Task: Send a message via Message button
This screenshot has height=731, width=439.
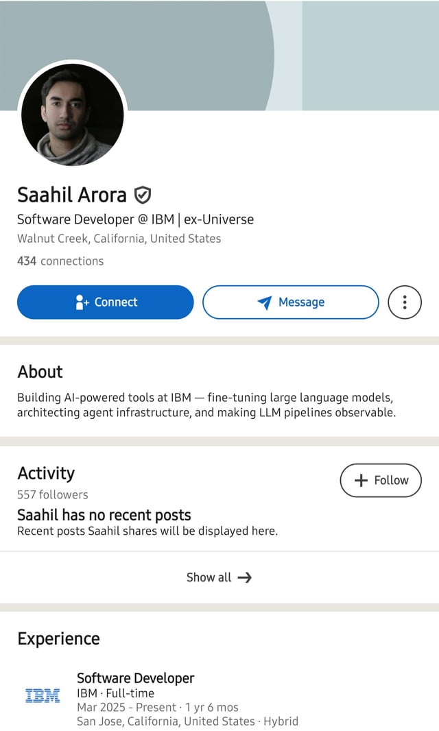Action: (x=291, y=302)
